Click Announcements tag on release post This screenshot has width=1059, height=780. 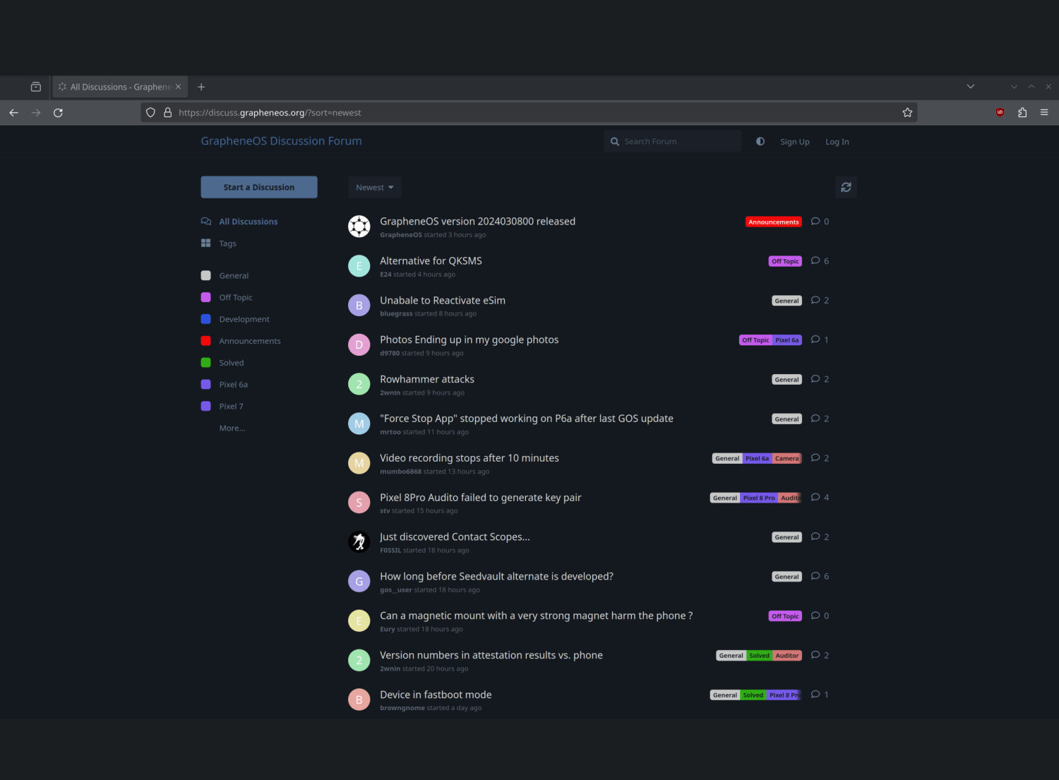774,222
